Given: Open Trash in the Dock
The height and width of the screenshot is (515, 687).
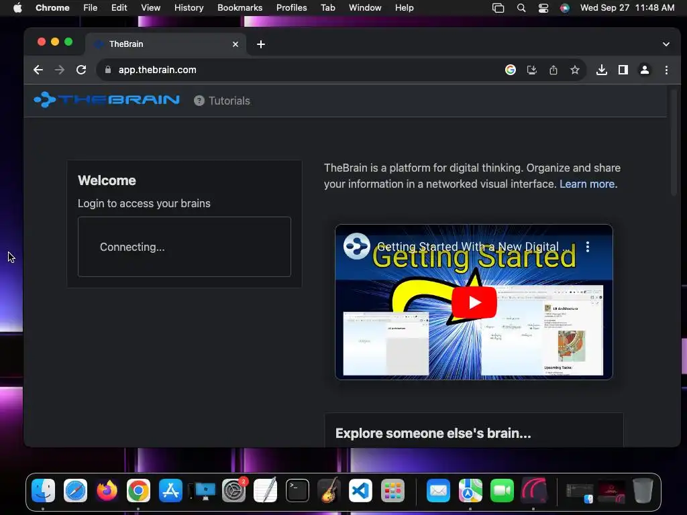Looking at the screenshot, I should [643, 490].
